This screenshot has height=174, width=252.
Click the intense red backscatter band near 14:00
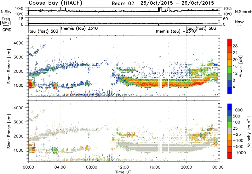click(139, 84)
